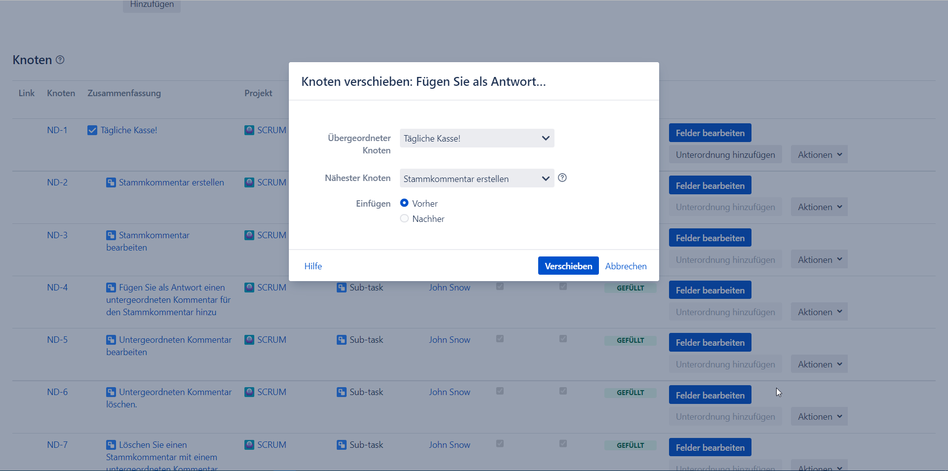
Task: Click sub-task icon beside Untergeordneten Kommentar löschen
Action: tap(111, 392)
